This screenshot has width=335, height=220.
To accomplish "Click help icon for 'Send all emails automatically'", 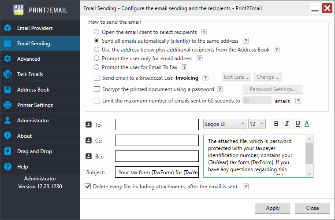I will pos(246,41).
